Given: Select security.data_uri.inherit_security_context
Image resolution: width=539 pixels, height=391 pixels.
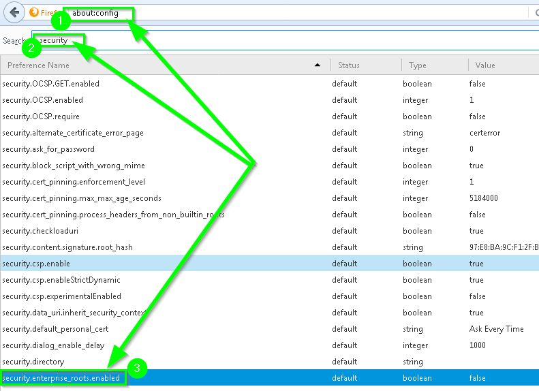Looking at the screenshot, I should click(x=270, y=313).
